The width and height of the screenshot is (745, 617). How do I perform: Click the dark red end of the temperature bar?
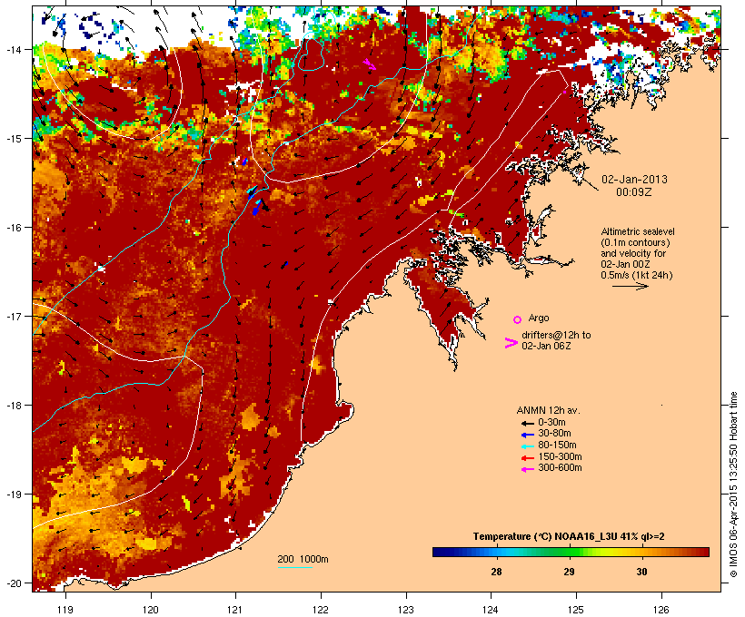704,552
